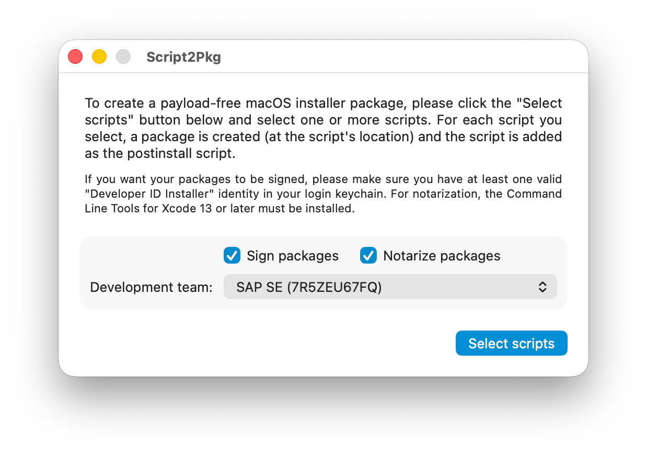Click gray options panel left of Sign packages
Viewport: 647px width, 454px height.
click(152, 256)
